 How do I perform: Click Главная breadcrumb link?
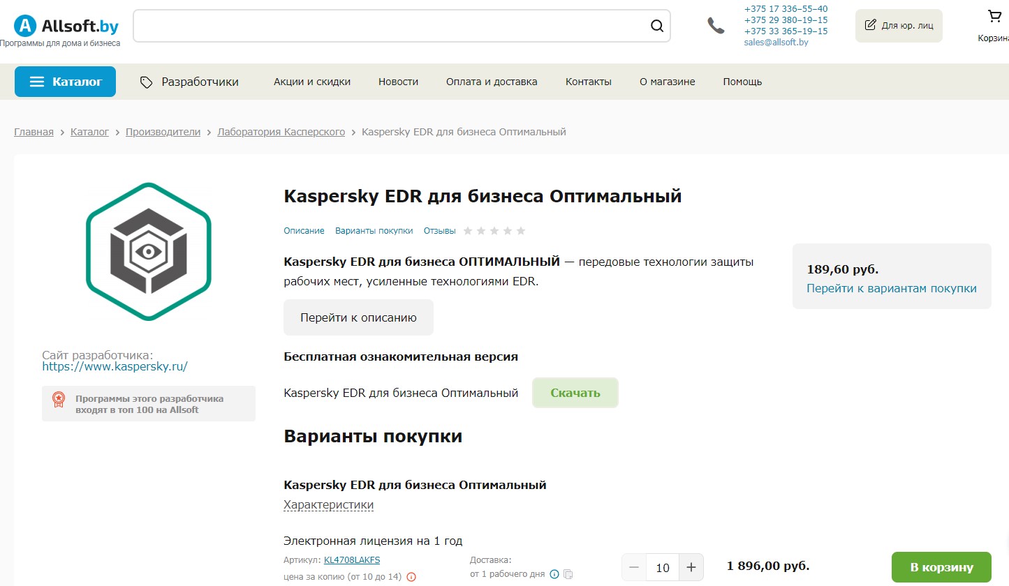pyautogui.click(x=34, y=132)
